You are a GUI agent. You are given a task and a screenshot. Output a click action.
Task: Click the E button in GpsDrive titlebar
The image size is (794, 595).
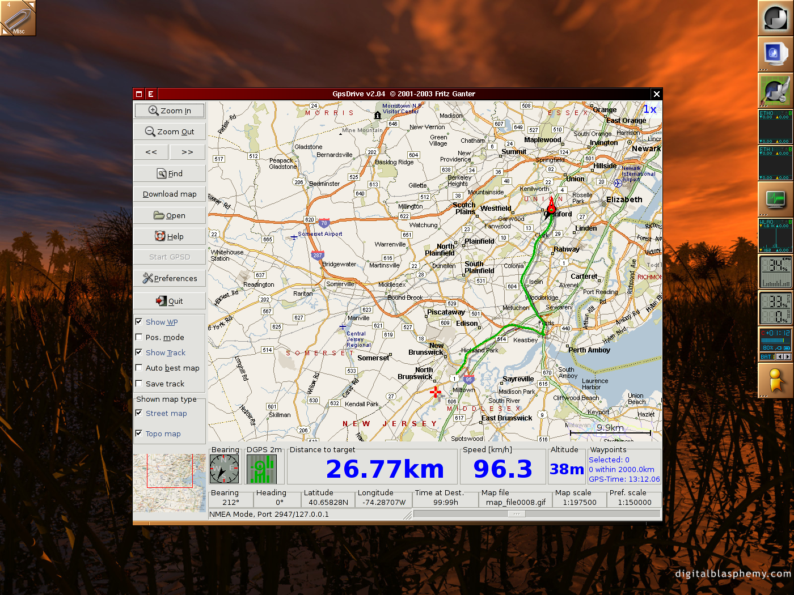tap(151, 94)
